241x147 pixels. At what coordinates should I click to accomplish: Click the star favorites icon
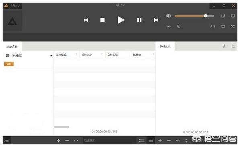(224, 46)
